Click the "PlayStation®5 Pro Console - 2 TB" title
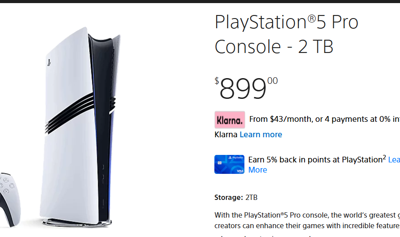Screen dimensions: 400x237 pyautogui.click(x=286, y=34)
